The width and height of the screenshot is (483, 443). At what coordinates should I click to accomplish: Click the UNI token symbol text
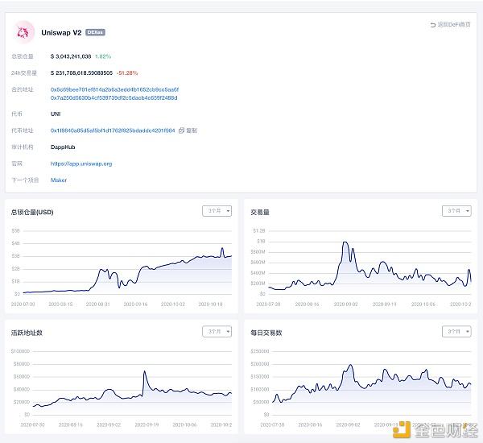(x=56, y=114)
